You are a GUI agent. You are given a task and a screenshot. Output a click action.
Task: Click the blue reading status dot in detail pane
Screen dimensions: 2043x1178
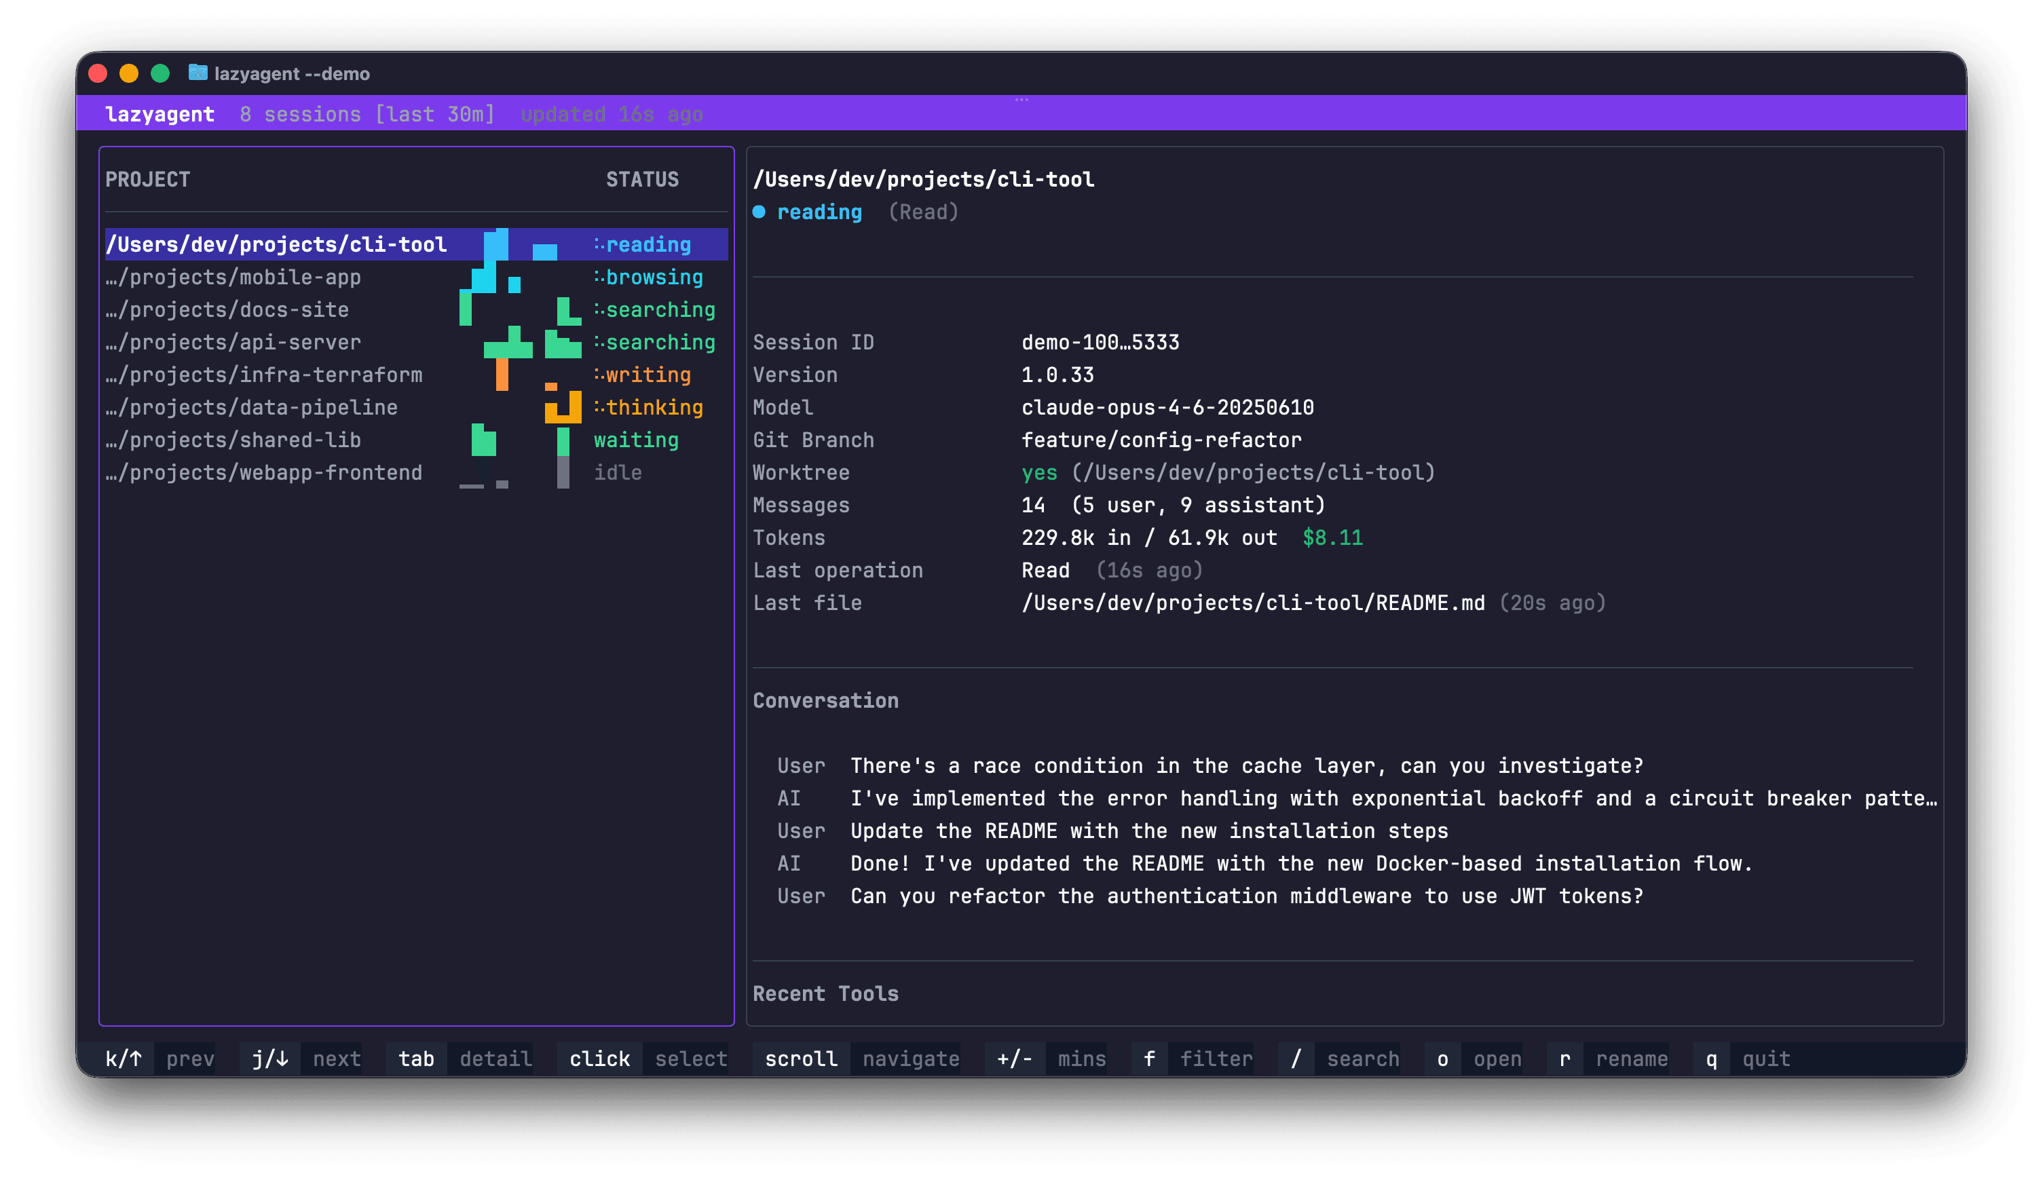click(758, 212)
